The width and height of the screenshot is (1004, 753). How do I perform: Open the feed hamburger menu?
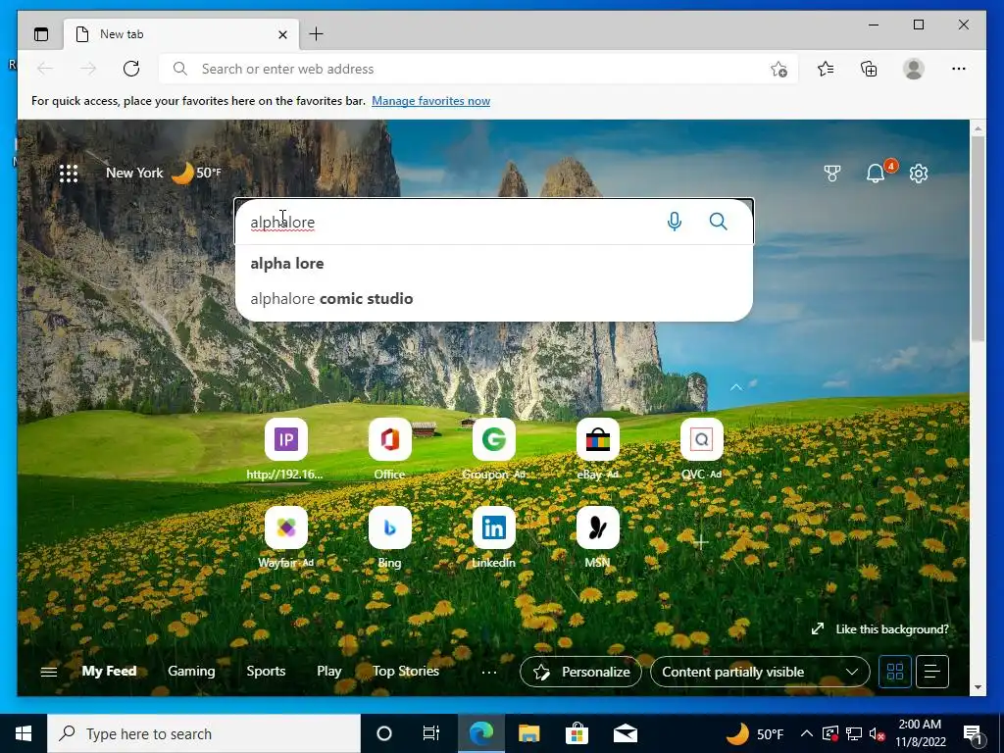click(49, 672)
